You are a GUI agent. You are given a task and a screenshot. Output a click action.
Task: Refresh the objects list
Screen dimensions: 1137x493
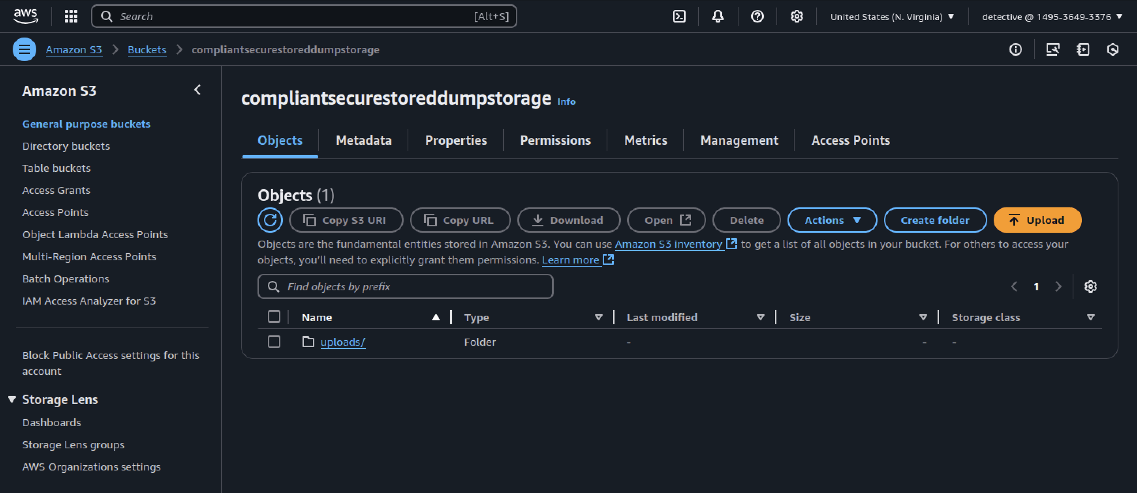(270, 220)
